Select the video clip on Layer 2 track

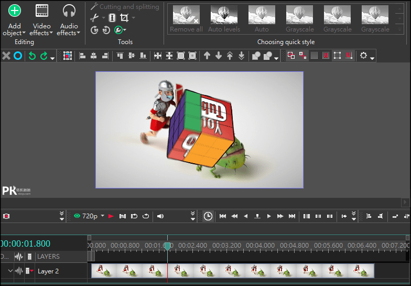(233, 271)
